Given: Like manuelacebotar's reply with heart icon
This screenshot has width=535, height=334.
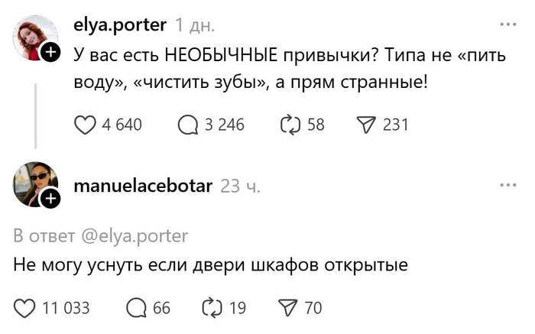Looking at the screenshot, I should [x=25, y=308].
